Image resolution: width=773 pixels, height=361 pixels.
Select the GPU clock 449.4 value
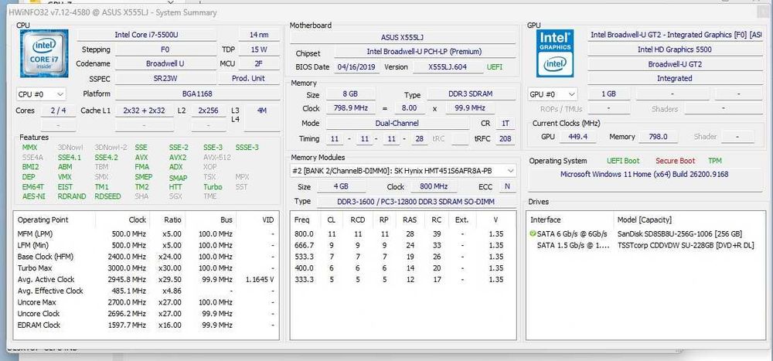pos(577,137)
